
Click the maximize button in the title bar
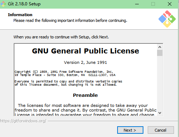pos(153,4)
